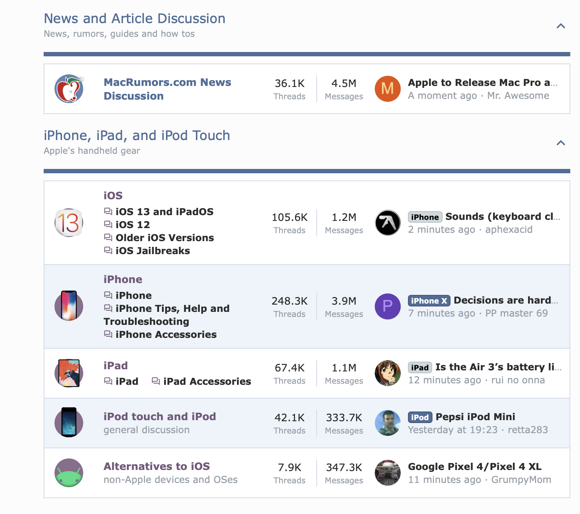This screenshot has width=580, height=514.
Task: Open PP master 69's purple P avatar
Action: [x=388, y=306]
